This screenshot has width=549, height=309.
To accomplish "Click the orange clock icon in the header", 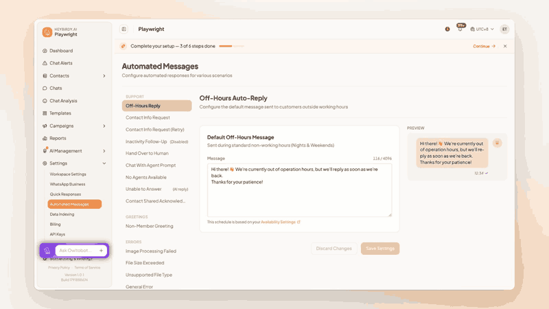I will click(x=447, y=29).
